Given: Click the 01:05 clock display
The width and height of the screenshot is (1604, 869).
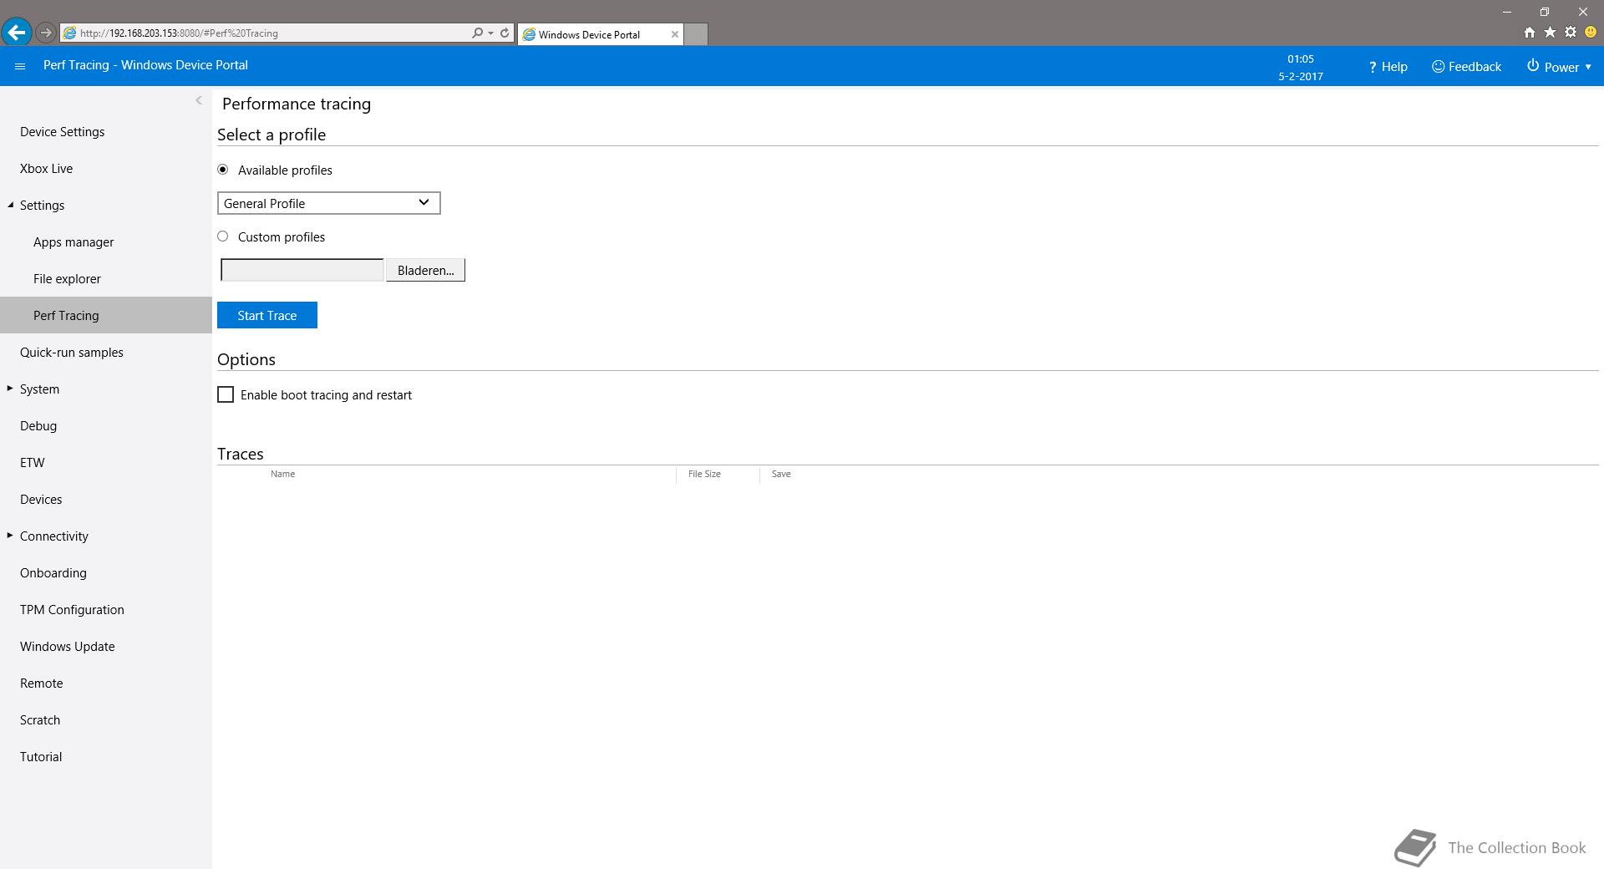Looking at the screenshot, I should coord(1301,58).
